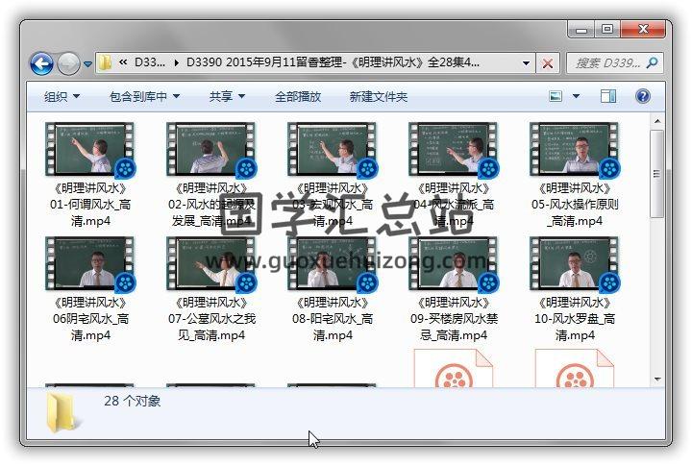Click the 新建文件夹 button

pos(378,97)
